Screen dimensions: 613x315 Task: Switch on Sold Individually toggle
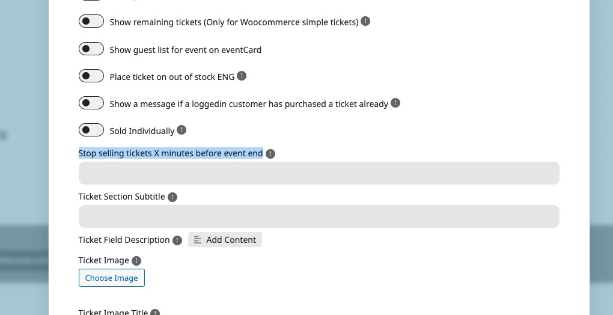(91, 130)
